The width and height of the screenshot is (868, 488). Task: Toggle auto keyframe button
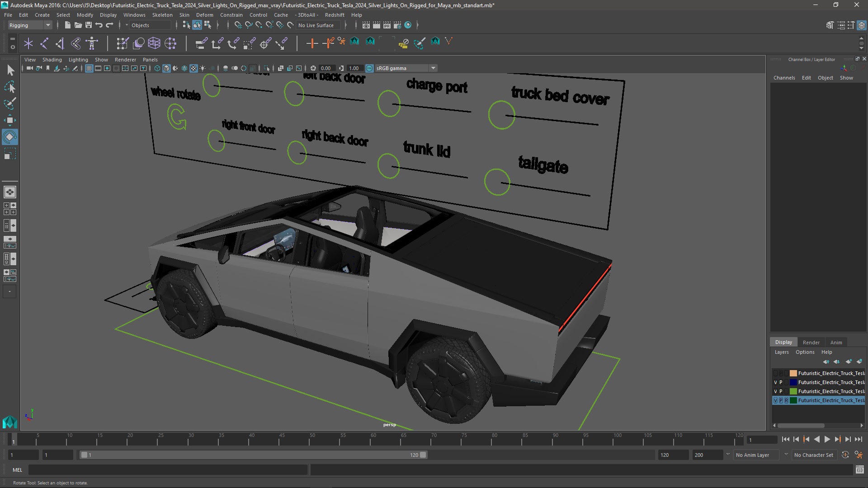coord(845,455)
